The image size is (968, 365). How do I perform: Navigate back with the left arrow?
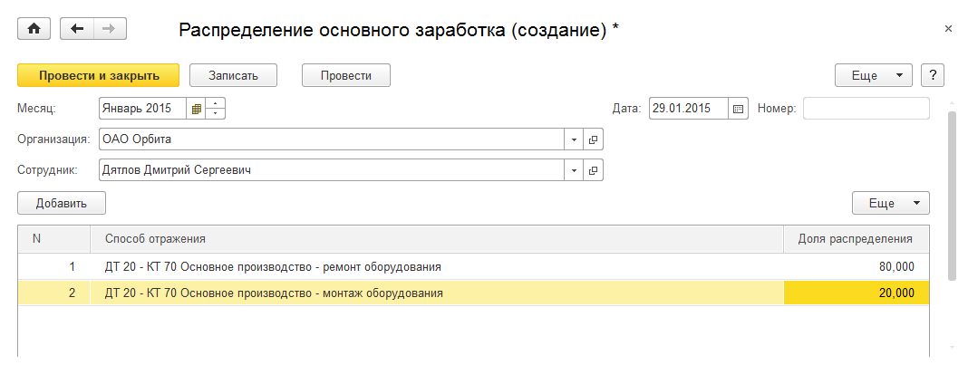(77, 29)
